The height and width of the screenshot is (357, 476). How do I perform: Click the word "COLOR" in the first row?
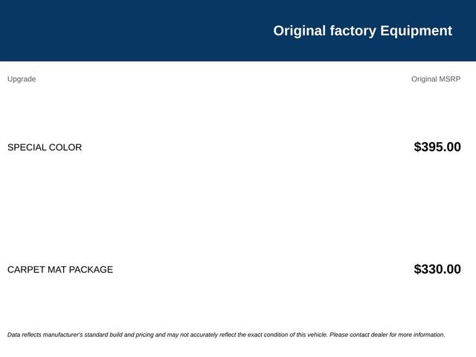tap(65, 147)
